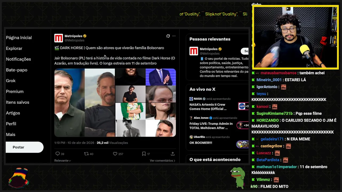The image size is (342, 192).
Task: Open man in blue suit photo
Action: [161, 77]
